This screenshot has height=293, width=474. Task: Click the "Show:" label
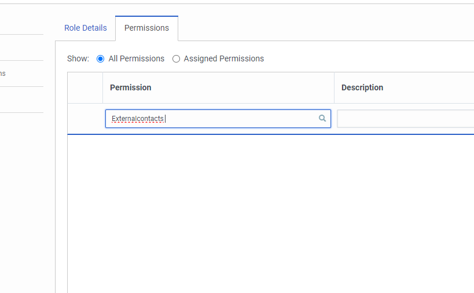click(x=78, y=58)
